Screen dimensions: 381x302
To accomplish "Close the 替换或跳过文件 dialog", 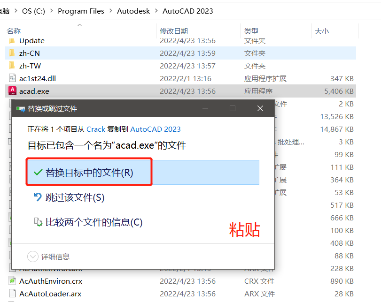I will tap(260, 108).
